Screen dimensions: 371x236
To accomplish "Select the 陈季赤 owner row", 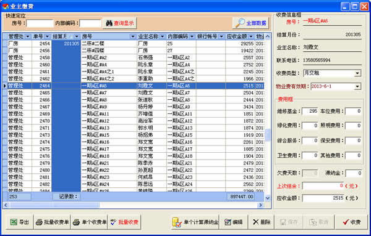I will click(133, 163).
